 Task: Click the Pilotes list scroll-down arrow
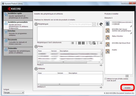pyautogui.click(x=102, y=60)
